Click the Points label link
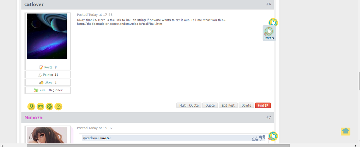Viewport: 360px width, 147px height. click(47, 75)
